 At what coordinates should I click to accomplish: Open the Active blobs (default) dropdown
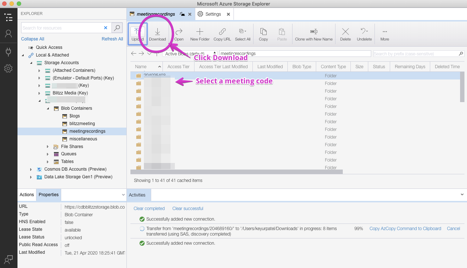click(x=190, y=54)
